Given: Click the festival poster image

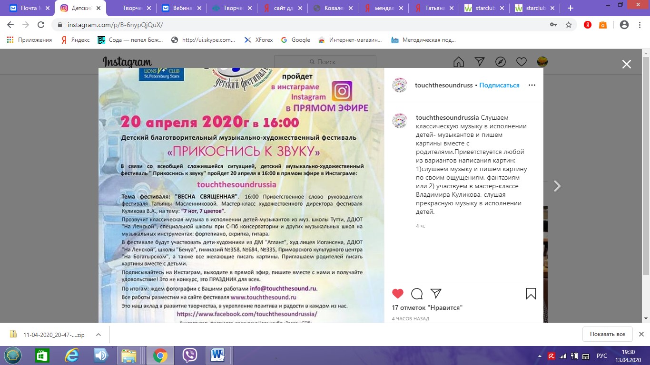Looking at the screenshot, I should 241,195.
